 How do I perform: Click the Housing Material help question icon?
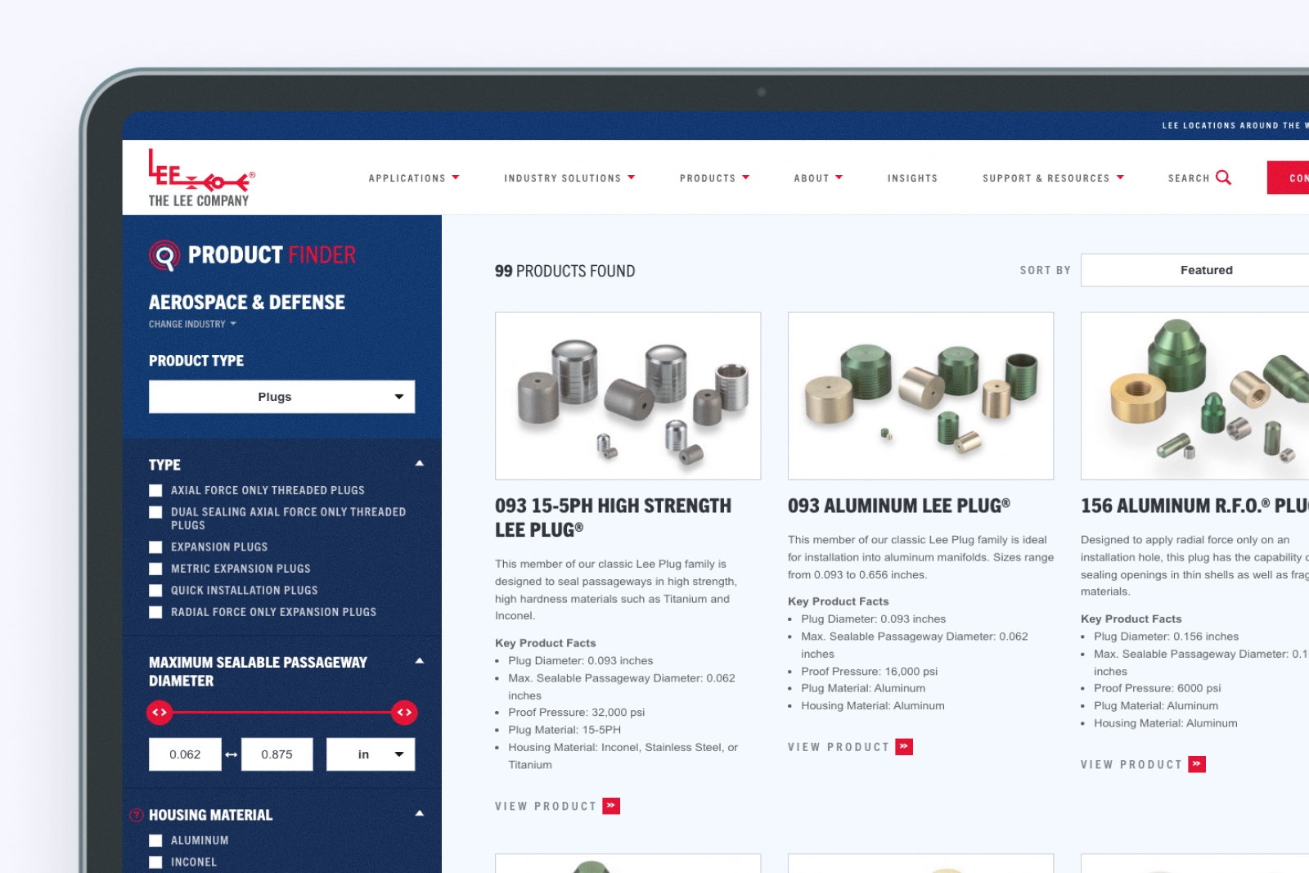137,815
